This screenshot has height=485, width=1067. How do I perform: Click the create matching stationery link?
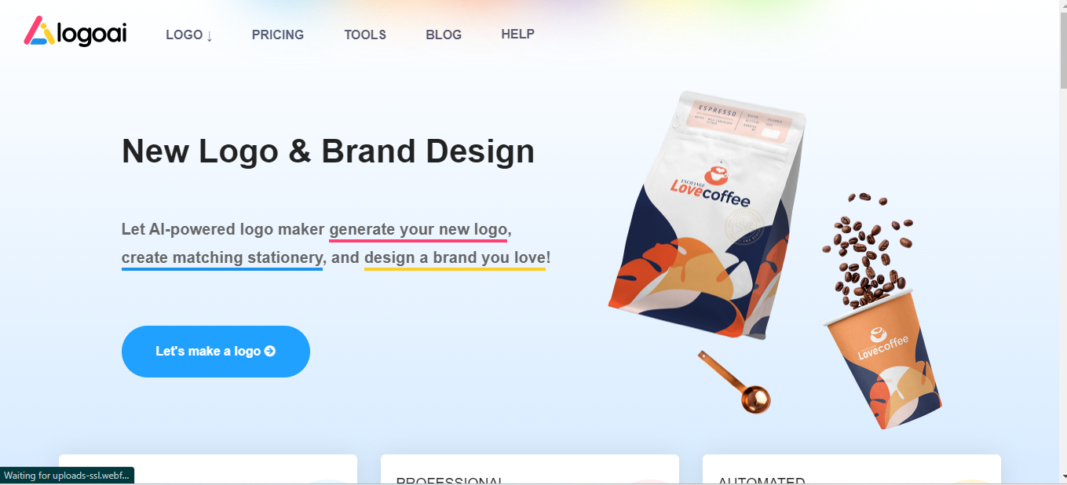222,258
